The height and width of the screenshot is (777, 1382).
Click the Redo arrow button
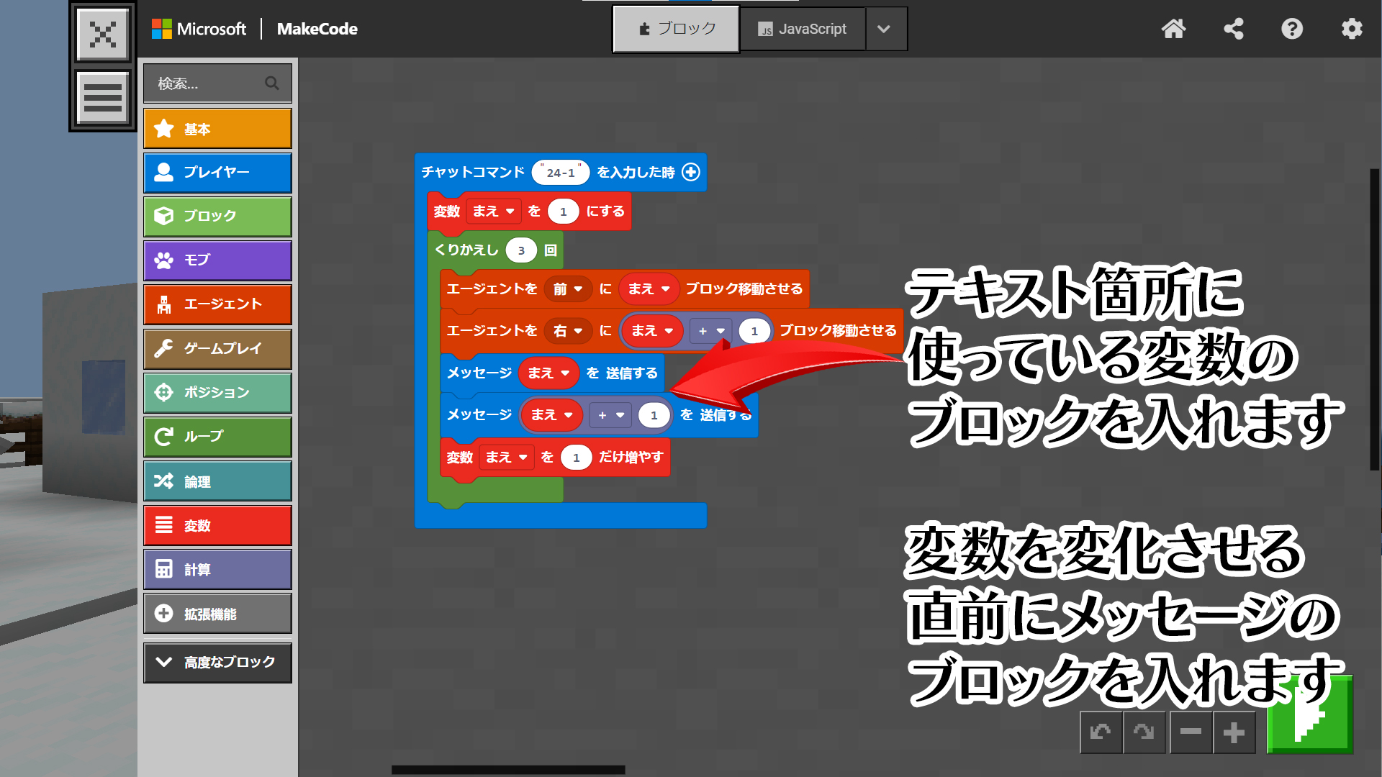point(1144,732)
